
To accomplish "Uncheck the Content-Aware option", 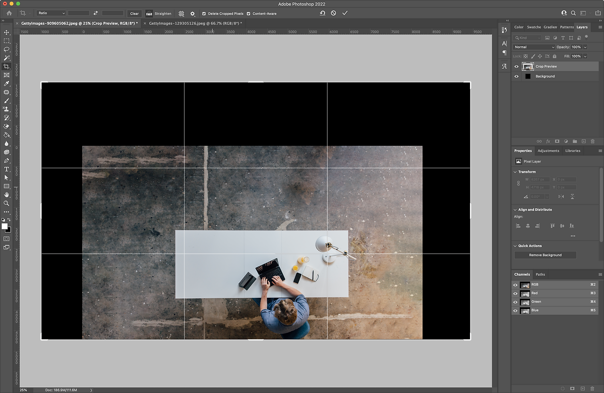I will click(x=249, y=14).
